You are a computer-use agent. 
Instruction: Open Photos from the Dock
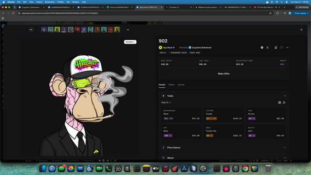click(71, 169)
